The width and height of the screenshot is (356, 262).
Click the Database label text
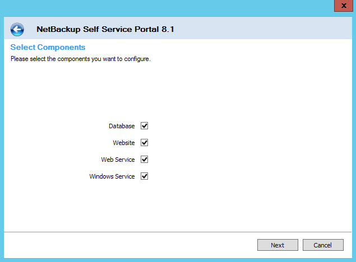click(122, 126)
